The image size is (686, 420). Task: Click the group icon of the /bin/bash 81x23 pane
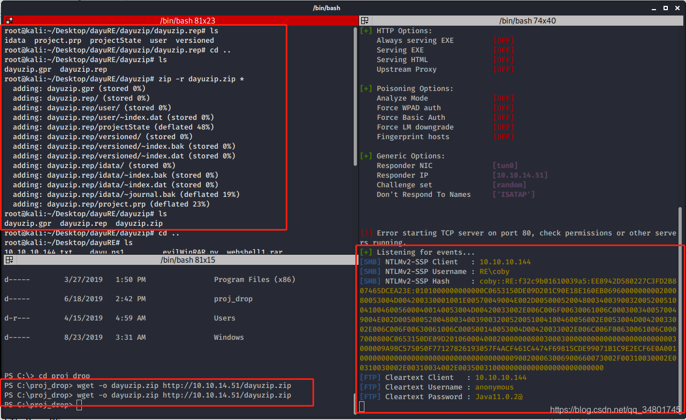pyautogui.click(x=9, y=21)
